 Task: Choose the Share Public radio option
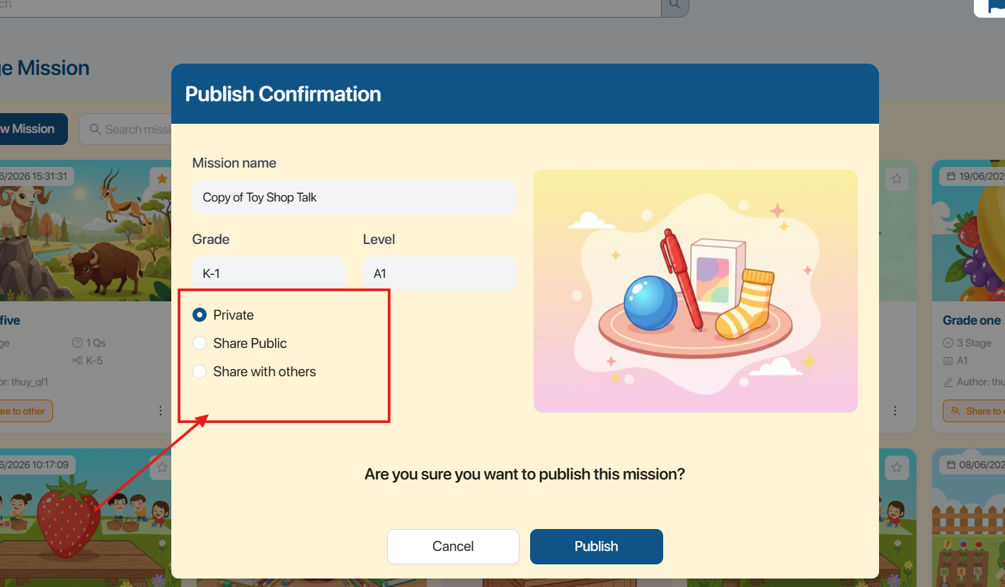[200, 343]
